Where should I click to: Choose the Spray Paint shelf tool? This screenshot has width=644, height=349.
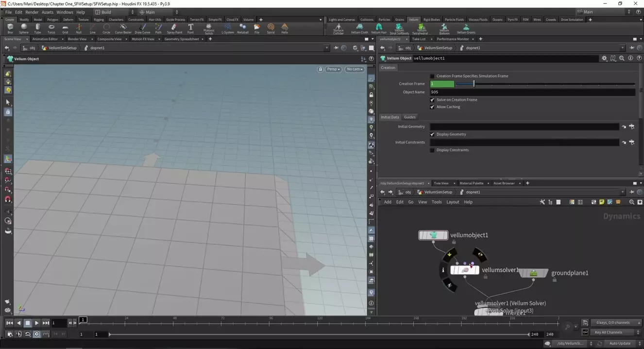[x=174, y=29]
